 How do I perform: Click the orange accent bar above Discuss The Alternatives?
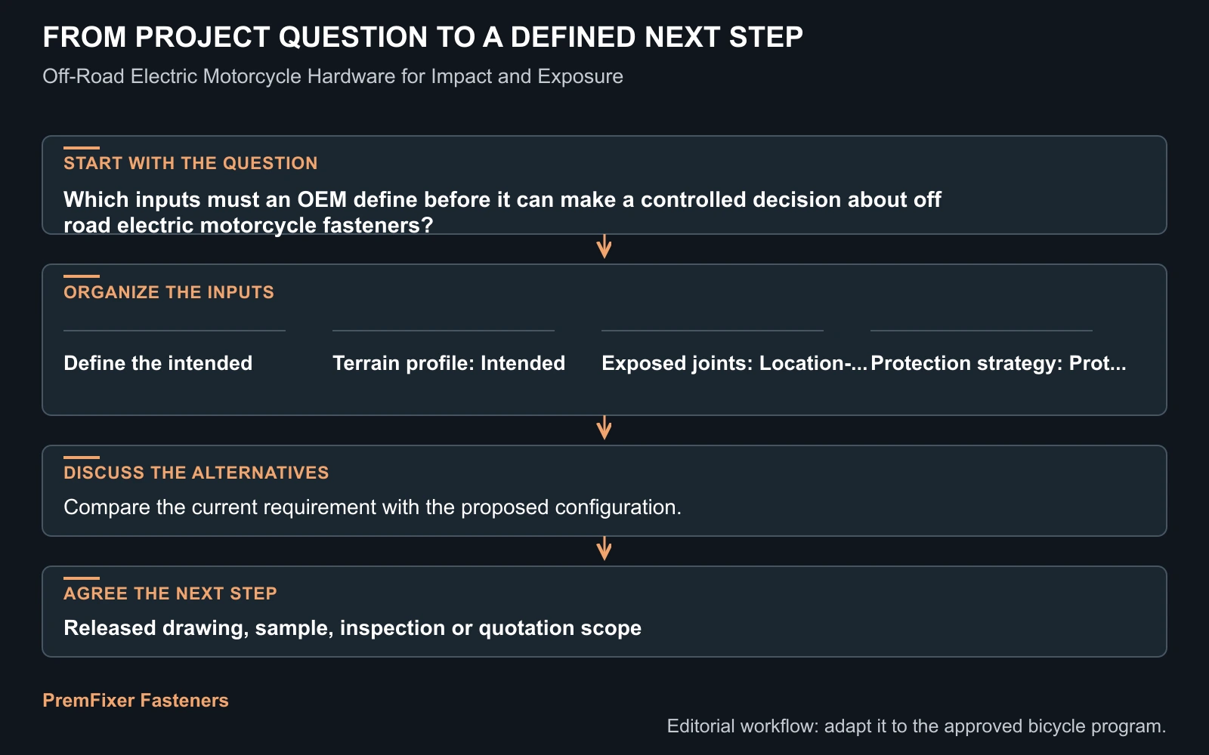click(x=82, y=458)
